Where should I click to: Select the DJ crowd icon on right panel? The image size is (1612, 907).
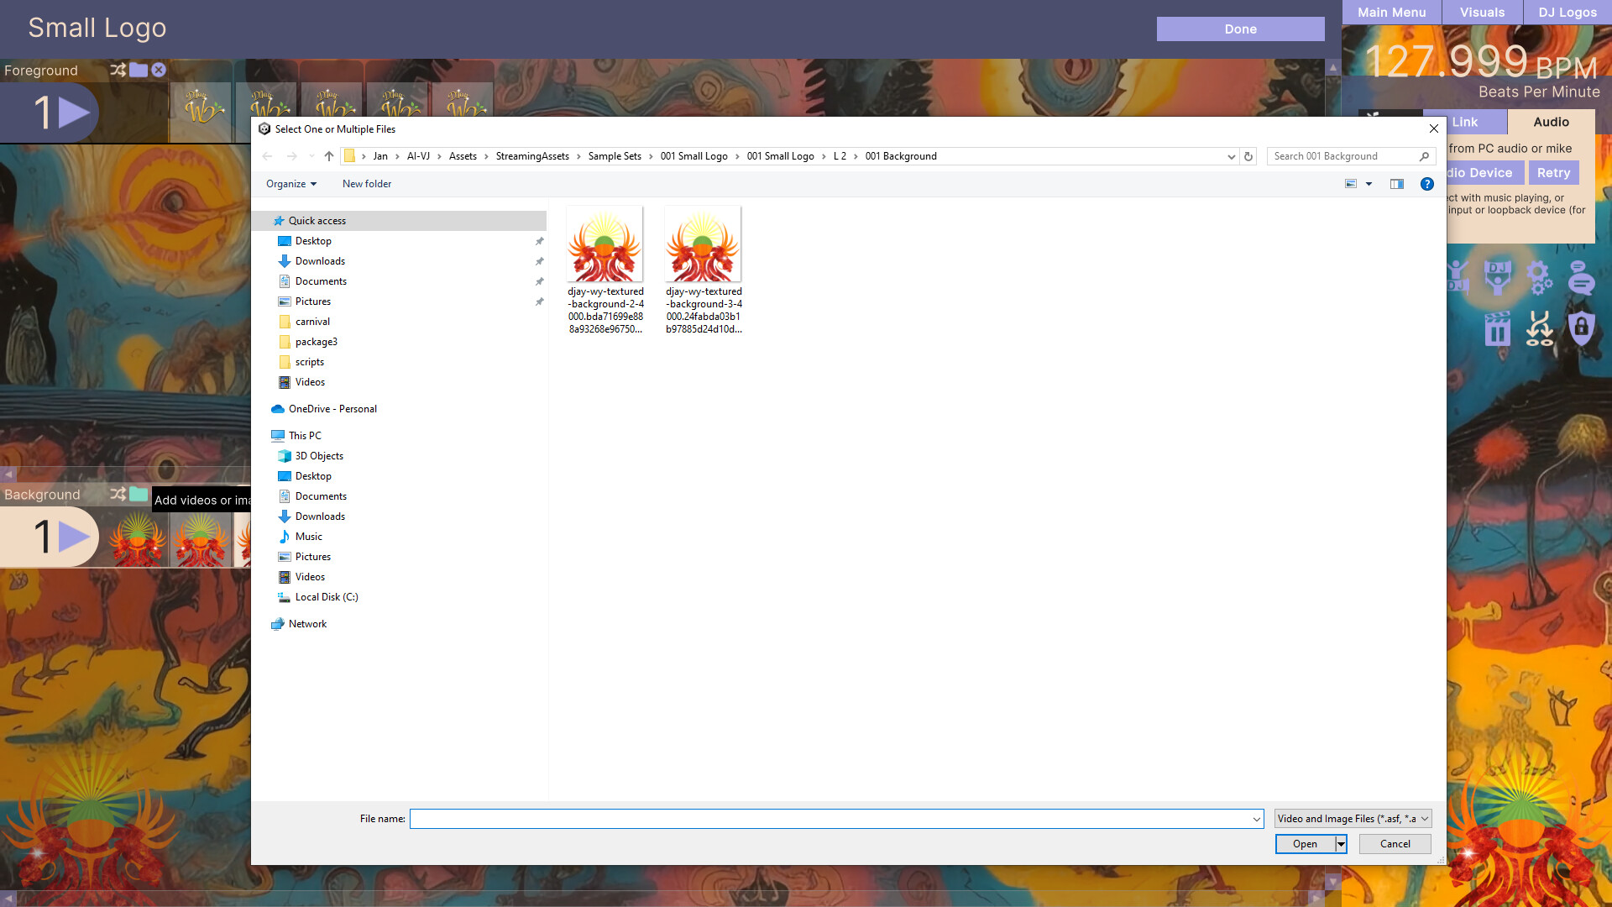1457,279
